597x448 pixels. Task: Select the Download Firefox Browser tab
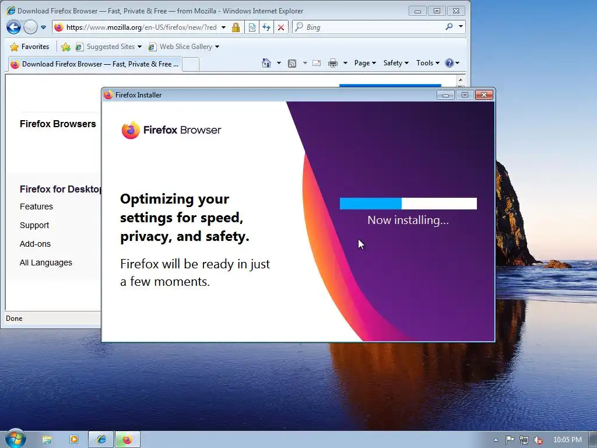95,64
